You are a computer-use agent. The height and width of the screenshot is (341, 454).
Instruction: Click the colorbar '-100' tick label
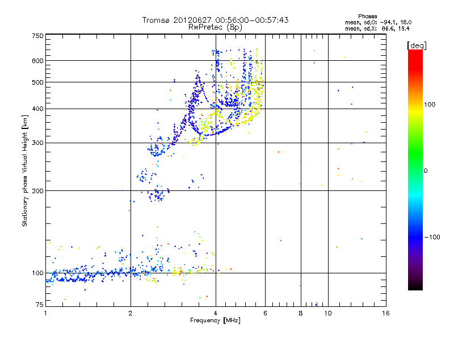(x=432, y=237)
